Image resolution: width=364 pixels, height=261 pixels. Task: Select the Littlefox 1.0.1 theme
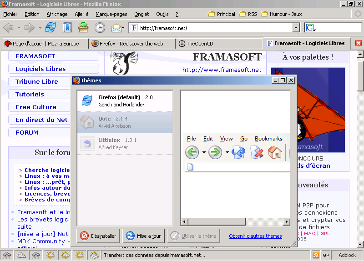click(x=125, y=144)
